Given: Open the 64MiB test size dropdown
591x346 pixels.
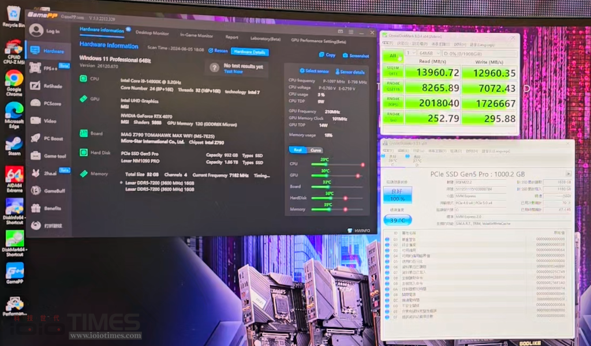Looking at the screenshot, I should point(428,53).
